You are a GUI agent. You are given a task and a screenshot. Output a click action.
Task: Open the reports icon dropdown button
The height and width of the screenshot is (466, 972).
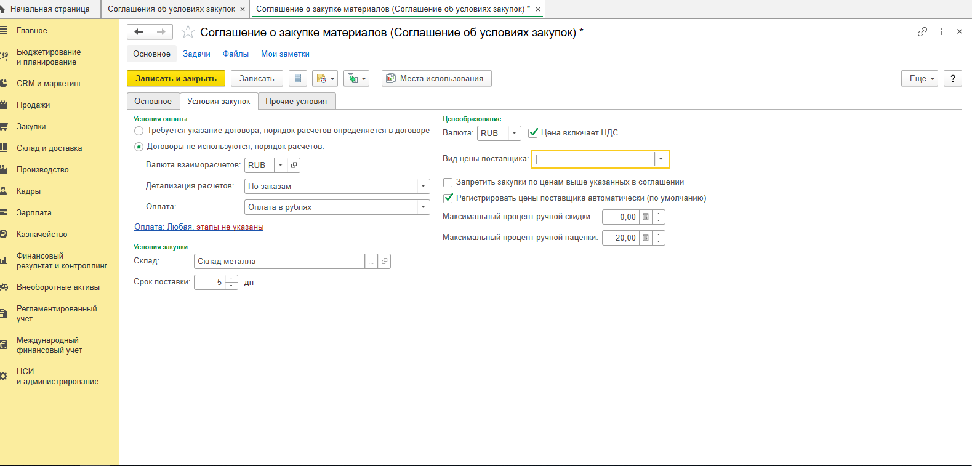(x=326, y=79)
